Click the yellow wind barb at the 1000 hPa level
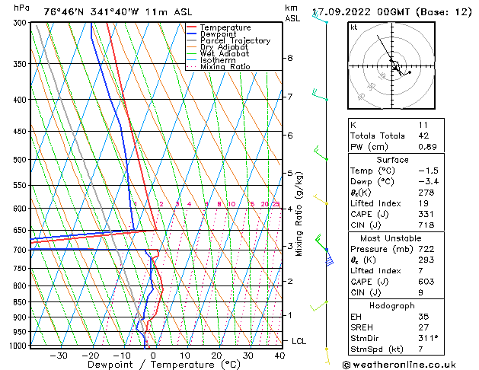 (327, 356)
